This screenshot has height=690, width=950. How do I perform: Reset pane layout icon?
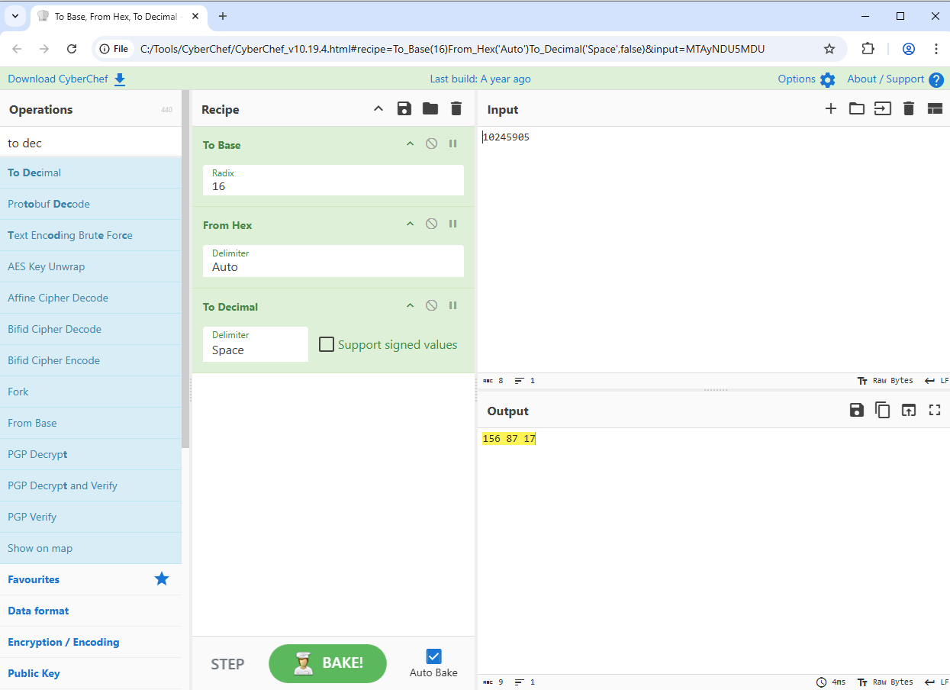(x=935, y=109)
